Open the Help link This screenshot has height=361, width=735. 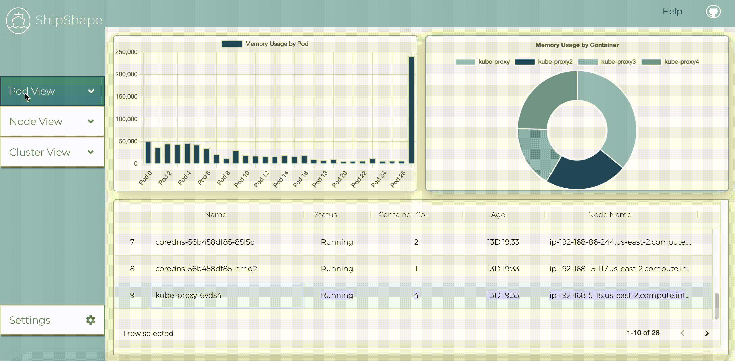tap(672, 12)
